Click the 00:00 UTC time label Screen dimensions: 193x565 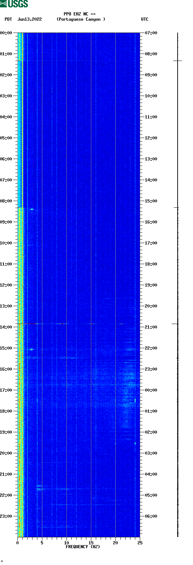[151, 390]
